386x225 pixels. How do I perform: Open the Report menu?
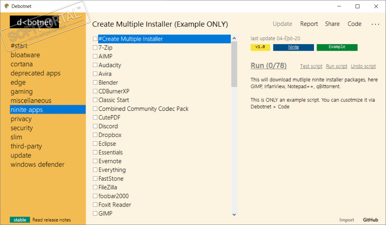(x=309, y=24)
